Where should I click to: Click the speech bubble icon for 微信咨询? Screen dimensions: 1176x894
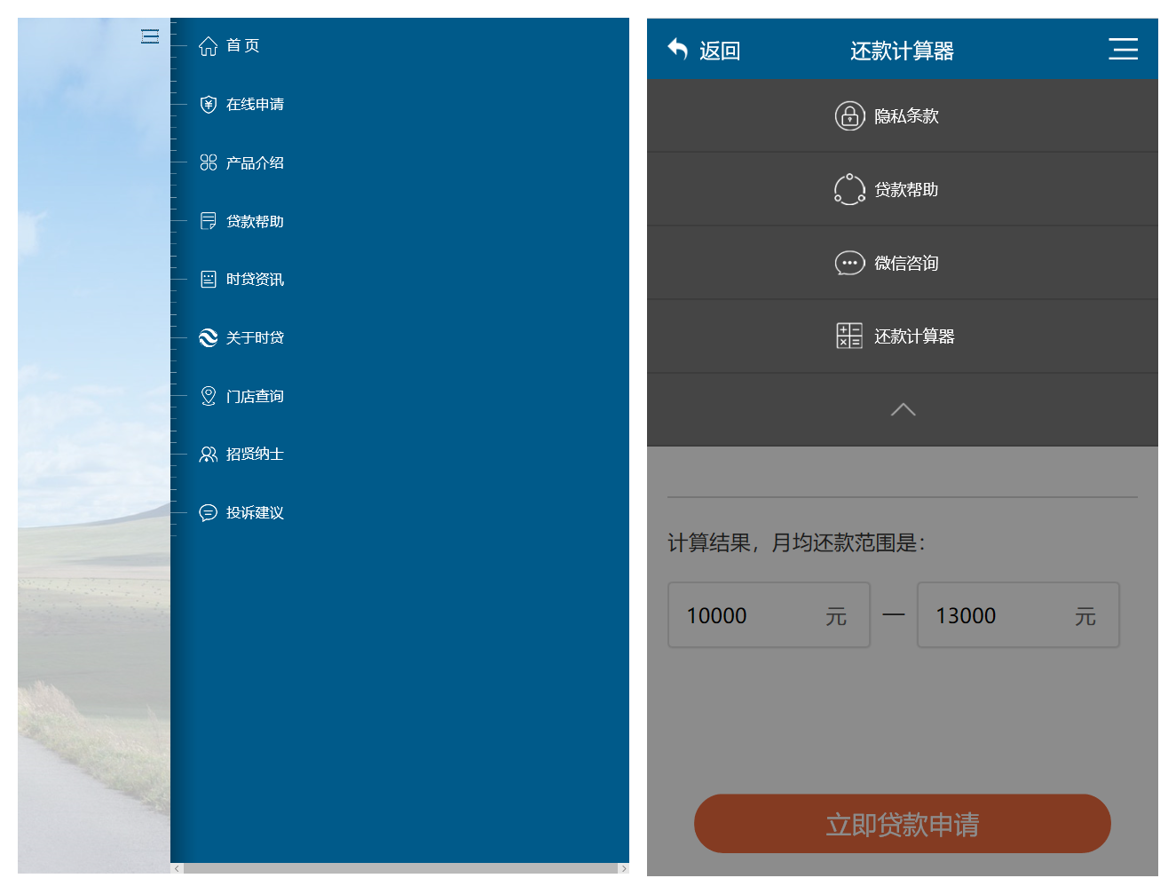(x=849, y=263)
